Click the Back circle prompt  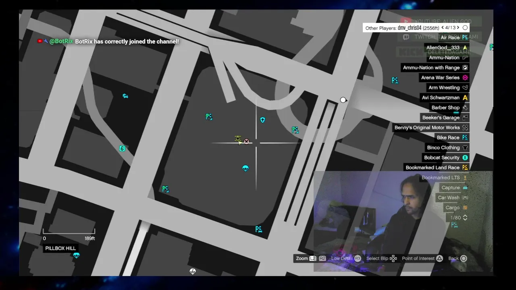(464, 259)
